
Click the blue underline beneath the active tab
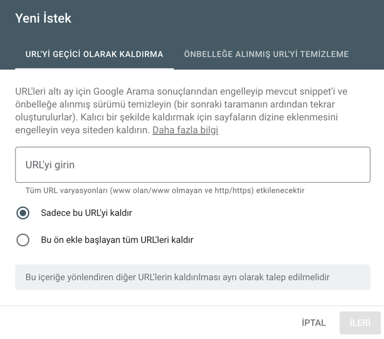(x=94, y=68)
